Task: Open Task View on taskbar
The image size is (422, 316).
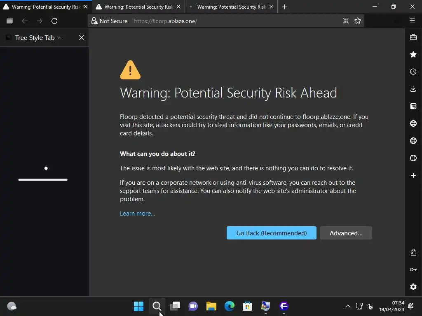Action: [175, 306]
